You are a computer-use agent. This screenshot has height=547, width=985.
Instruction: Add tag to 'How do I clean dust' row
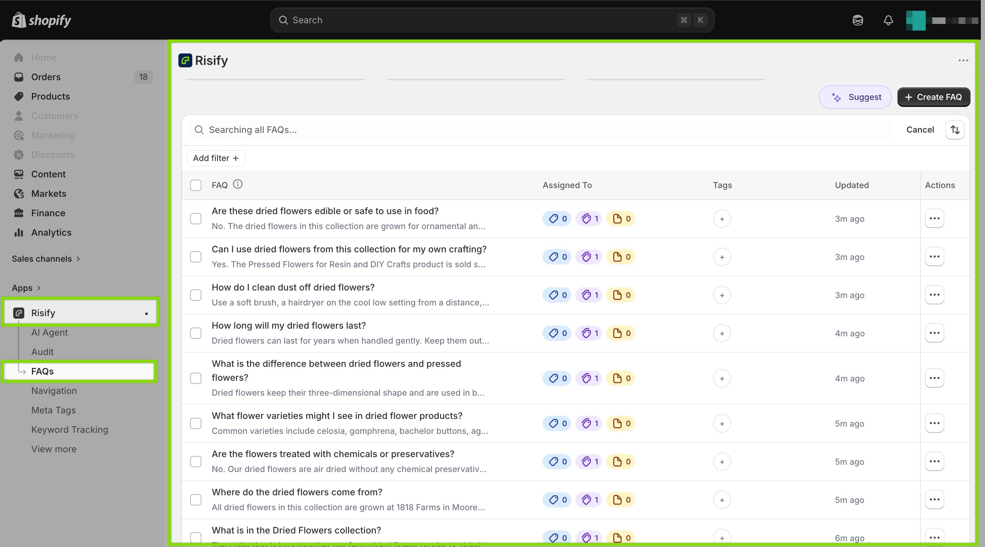[x=722, y=295]
